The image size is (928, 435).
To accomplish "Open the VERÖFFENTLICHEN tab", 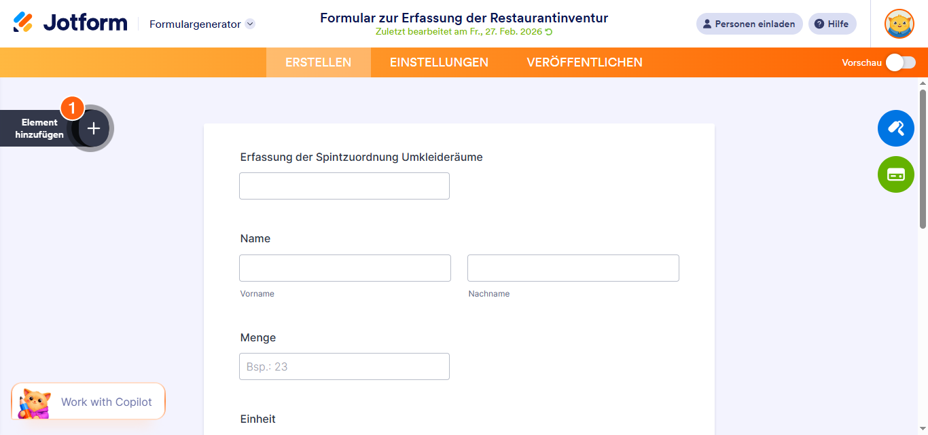I will coord(584,62).
